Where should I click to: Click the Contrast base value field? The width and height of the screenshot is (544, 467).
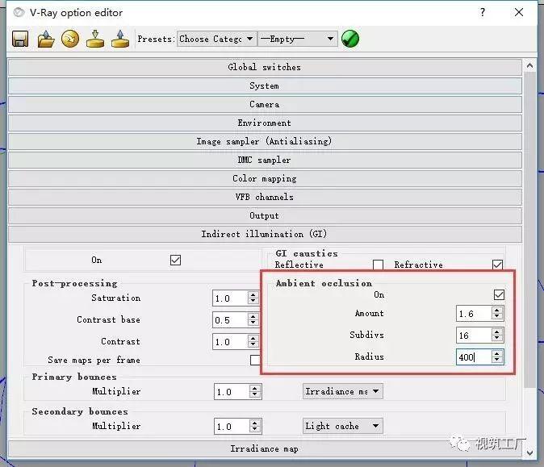click(230, 320)
